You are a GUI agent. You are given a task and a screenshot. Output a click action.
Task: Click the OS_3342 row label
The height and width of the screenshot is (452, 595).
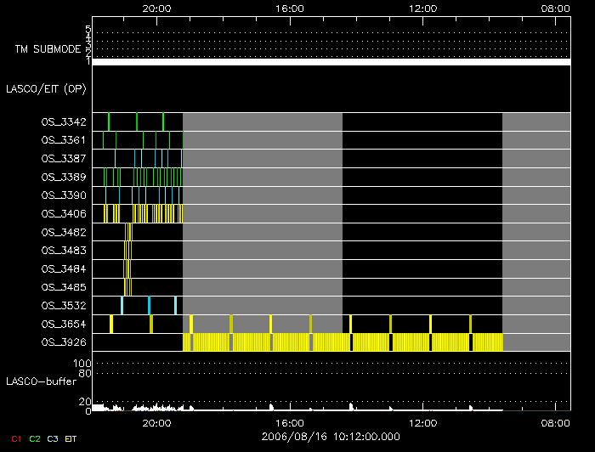coord(63,122)
